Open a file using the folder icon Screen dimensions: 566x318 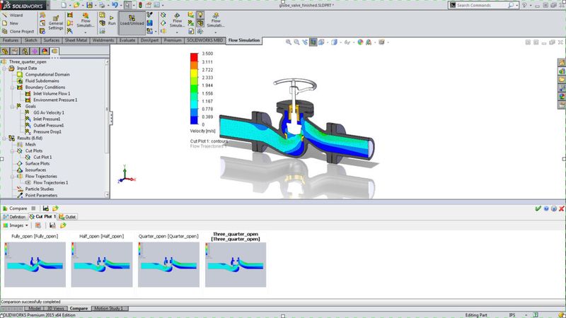pyautogui.click(x=76, y=5)
